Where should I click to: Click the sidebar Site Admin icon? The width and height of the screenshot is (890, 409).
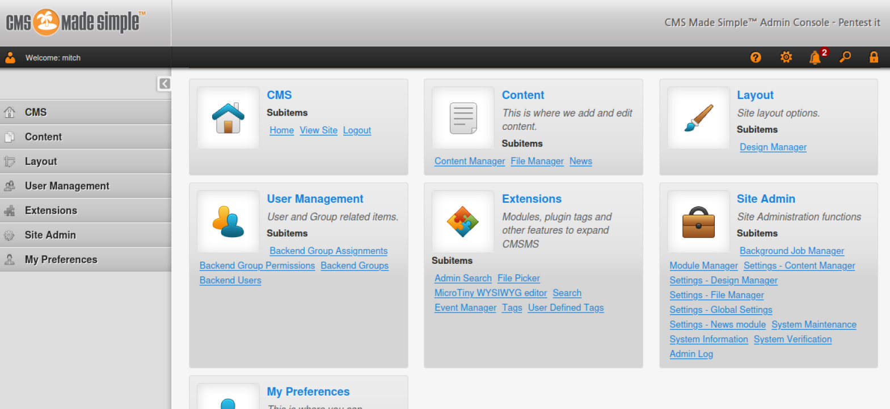pyautogui.click(x=10, y=235)
